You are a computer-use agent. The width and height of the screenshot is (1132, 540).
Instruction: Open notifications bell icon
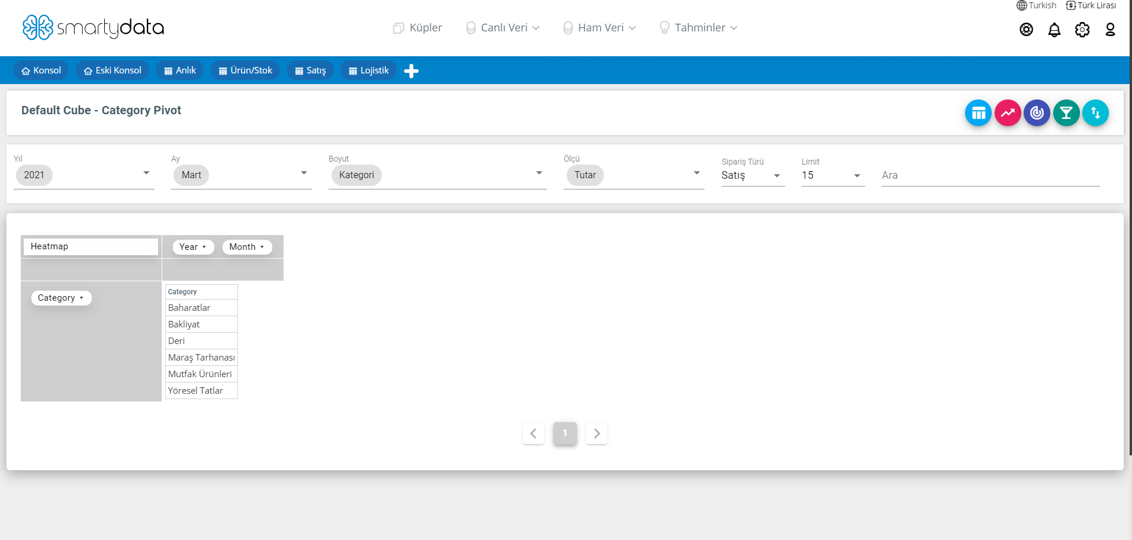click(1054, 30)
